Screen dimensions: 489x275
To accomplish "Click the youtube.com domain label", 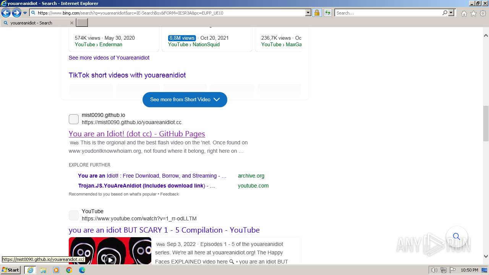I will 253,186.
